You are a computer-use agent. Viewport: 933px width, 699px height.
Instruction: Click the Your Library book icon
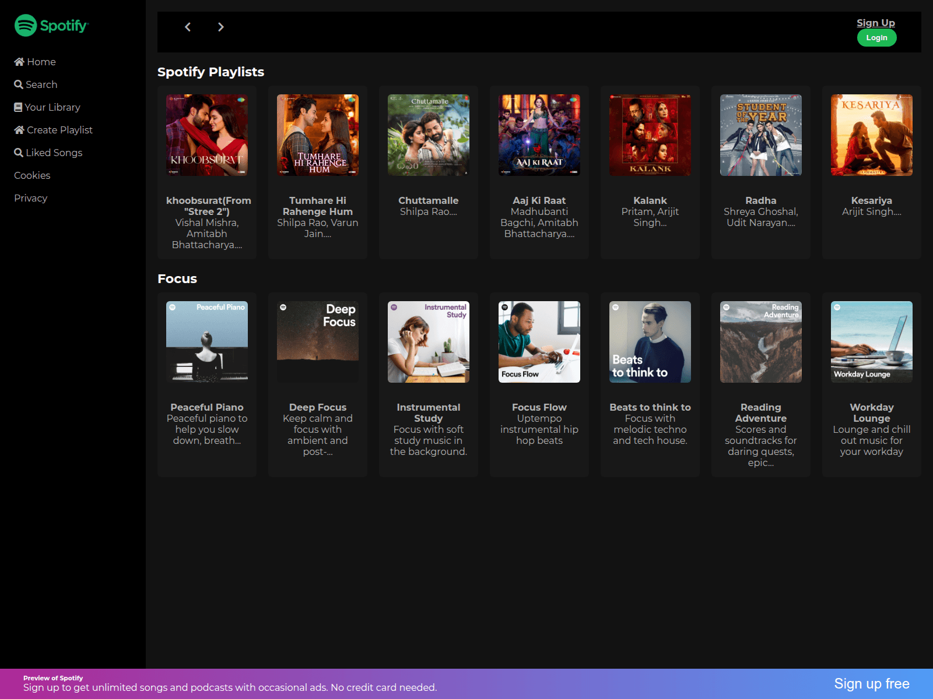coord(18,107)
